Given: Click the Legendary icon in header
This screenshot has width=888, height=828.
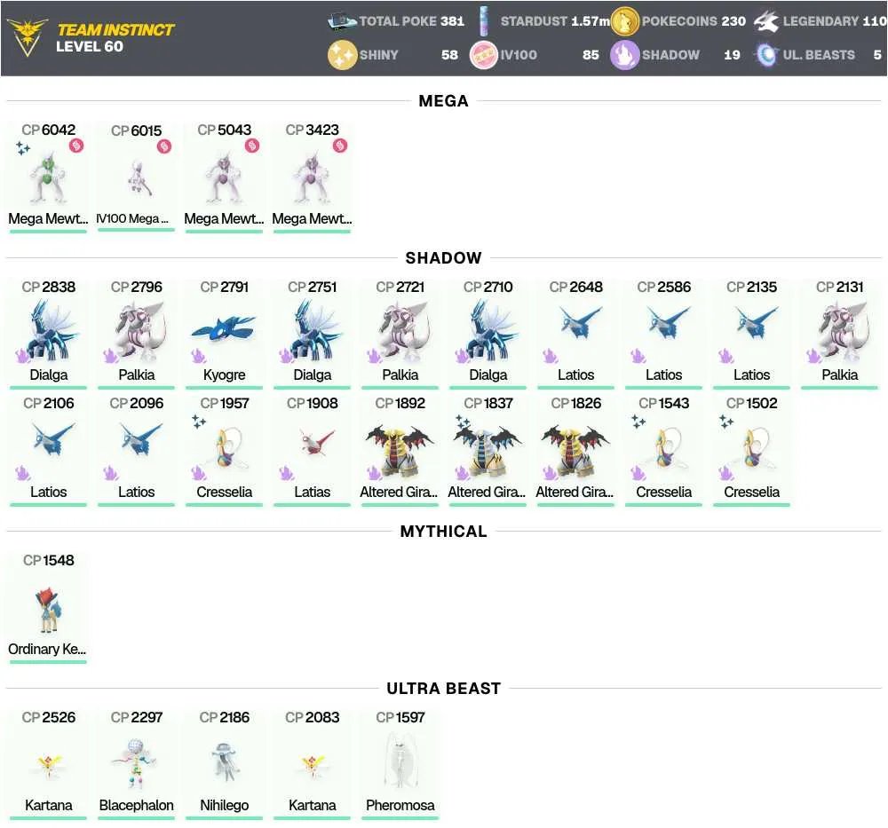Looking at the screenshot, I should (765, 21).
